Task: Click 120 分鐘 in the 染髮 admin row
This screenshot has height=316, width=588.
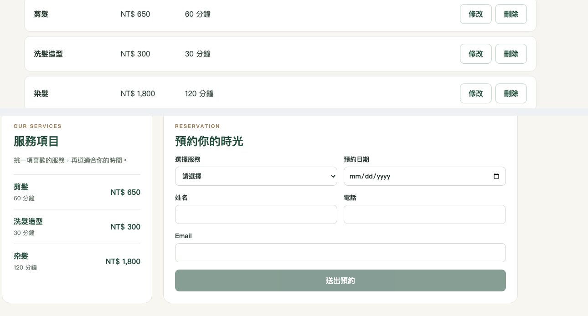Action: (199, 93)
